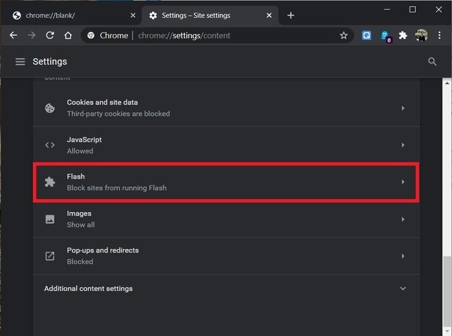
Task: Click the pop-out icon beside Pop-ups and redirects
Action: [x=50, y=256]
